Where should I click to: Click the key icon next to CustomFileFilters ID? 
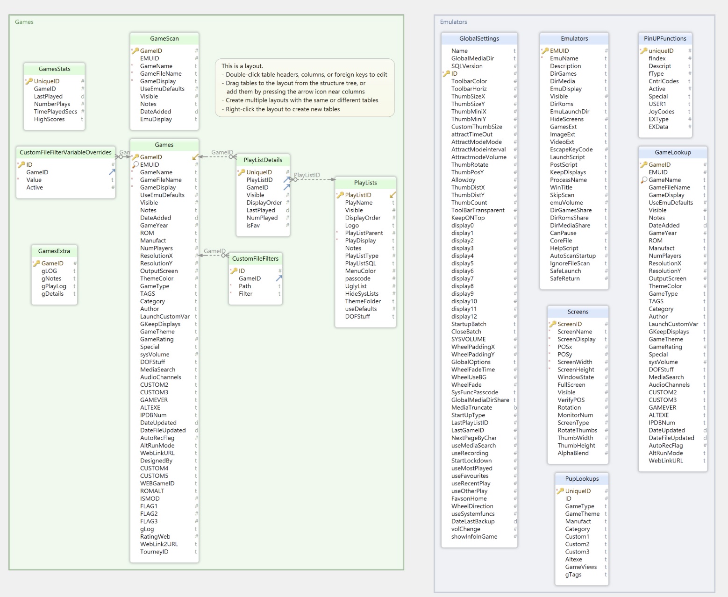click(x=234, y=271)
